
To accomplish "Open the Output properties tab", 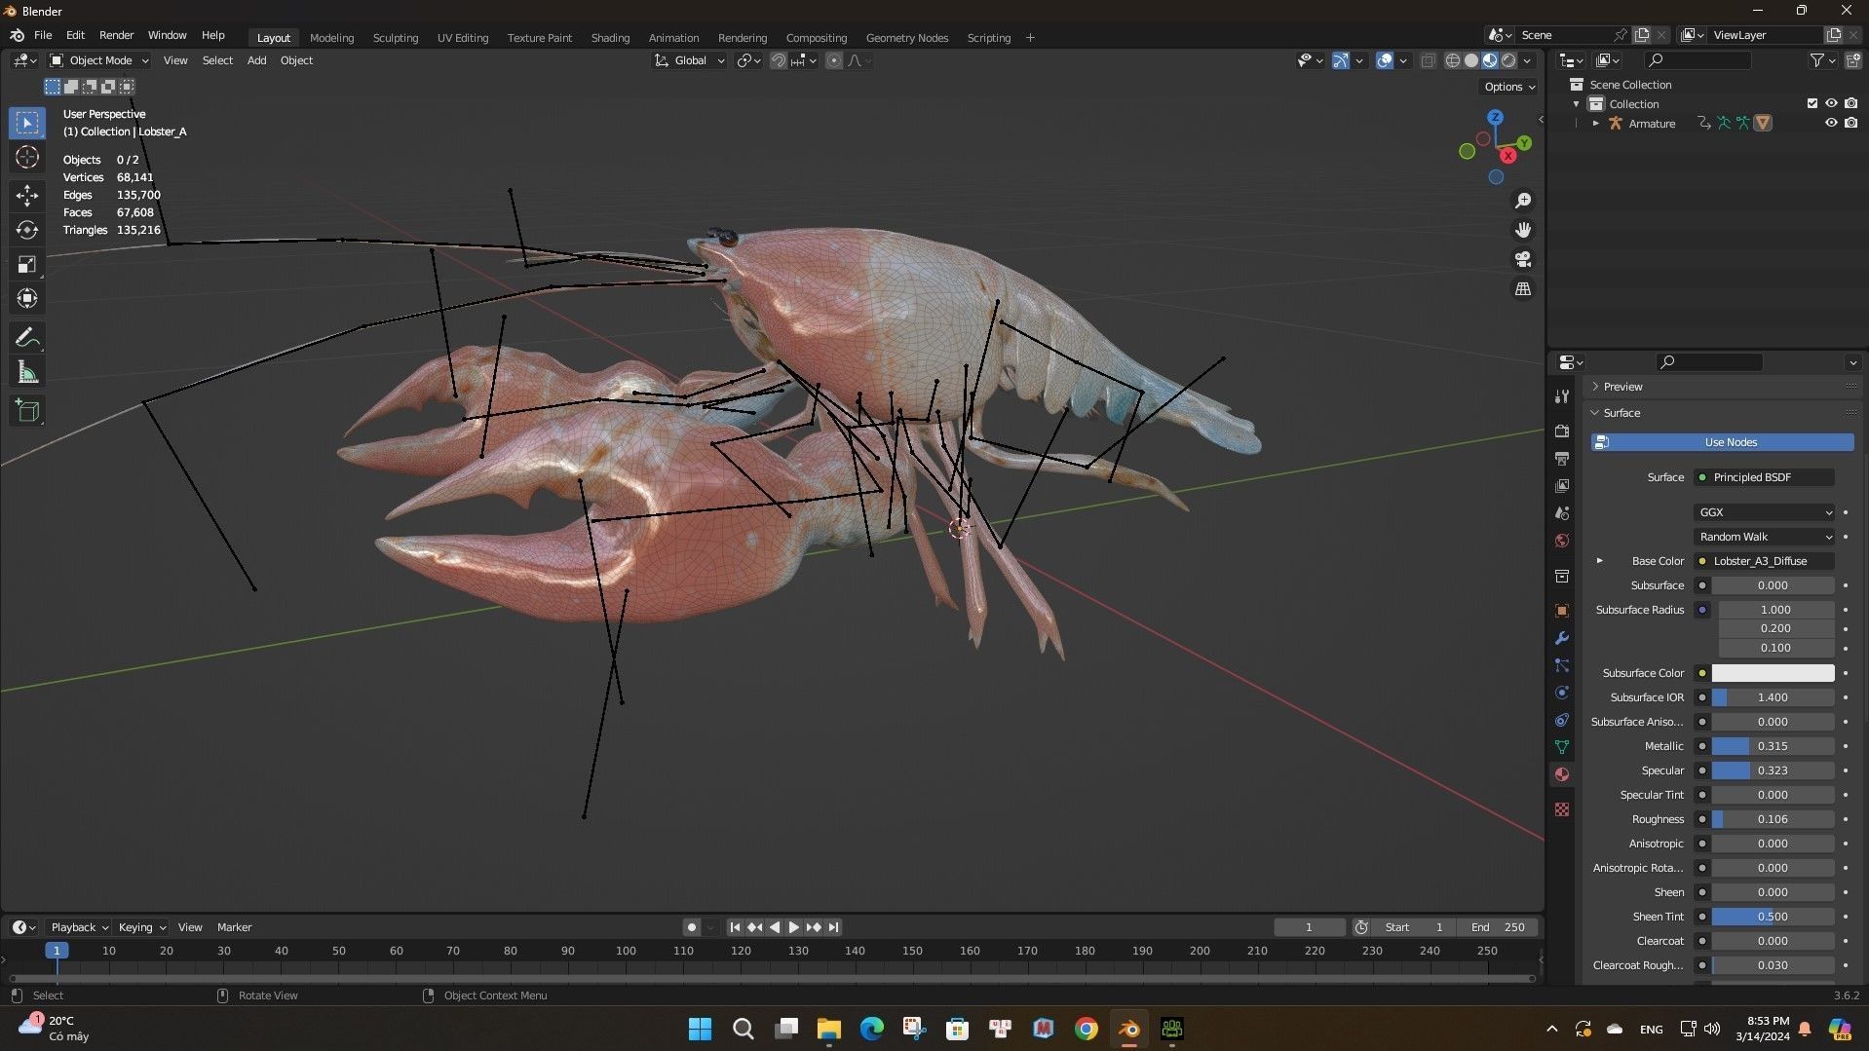I will pos(1562,458).
